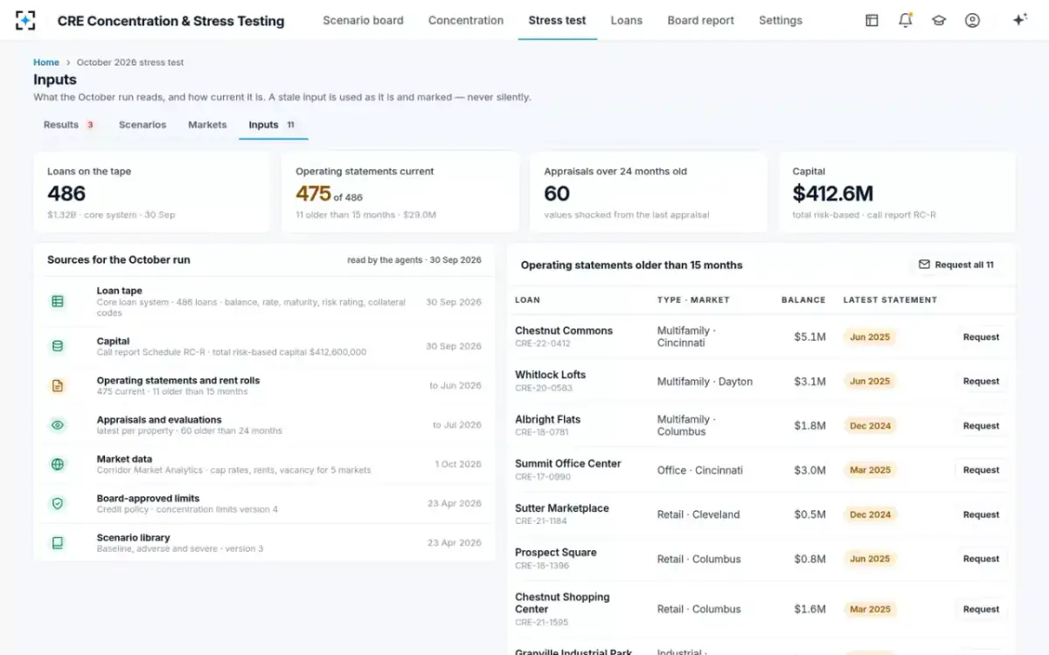Click the Appraisals over 24 months old card
The image size is (1049, 655).
[x=648, y=193]
